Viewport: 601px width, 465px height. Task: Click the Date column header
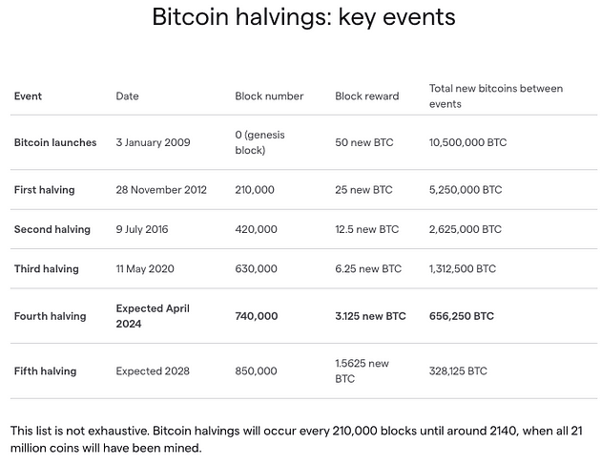127,96
